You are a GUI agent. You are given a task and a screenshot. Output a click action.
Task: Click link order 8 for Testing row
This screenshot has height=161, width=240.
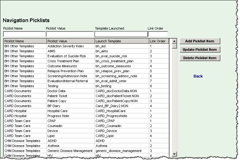point(159,86)
